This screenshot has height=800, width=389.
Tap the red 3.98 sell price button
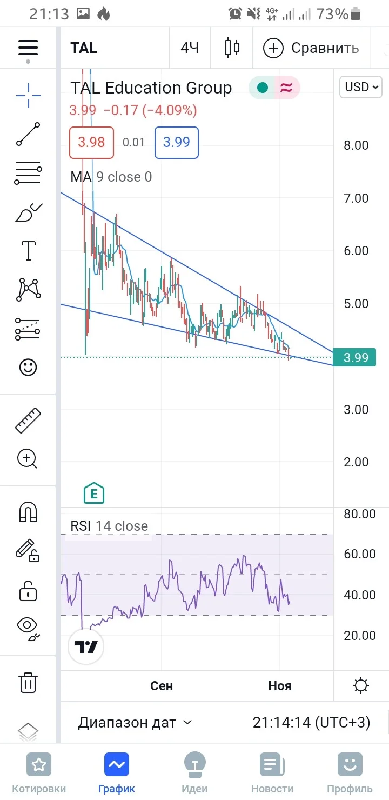coord(91,143)
